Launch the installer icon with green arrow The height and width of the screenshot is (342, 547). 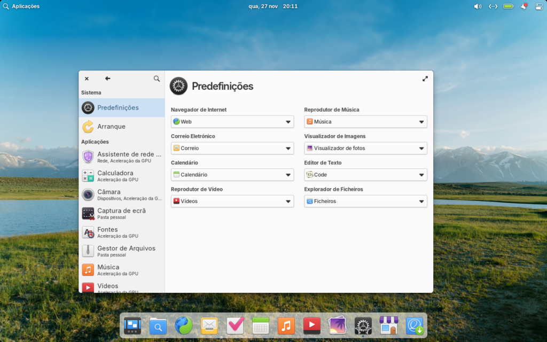[415, 325]
